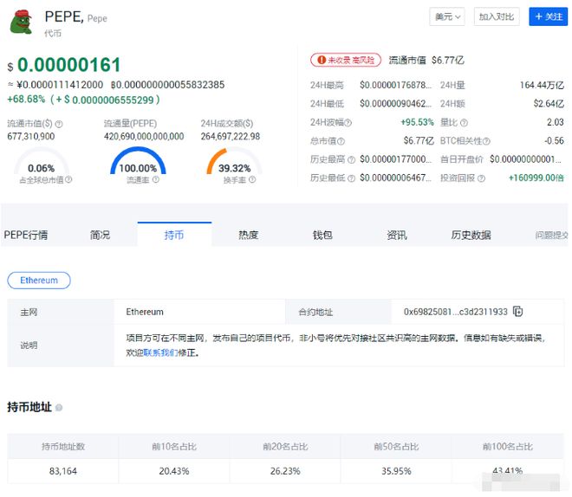Click the 持币地址数 column header
The image size is (572, 497).
[63, 447]
